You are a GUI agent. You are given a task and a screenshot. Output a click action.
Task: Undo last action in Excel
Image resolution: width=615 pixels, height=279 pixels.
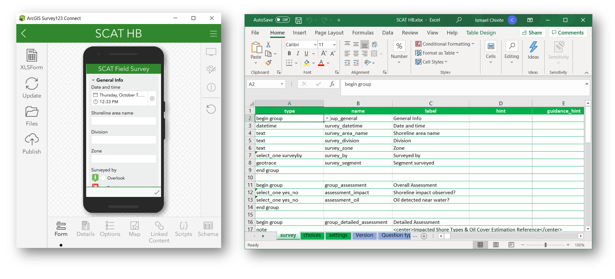click(x=309, y=20)
